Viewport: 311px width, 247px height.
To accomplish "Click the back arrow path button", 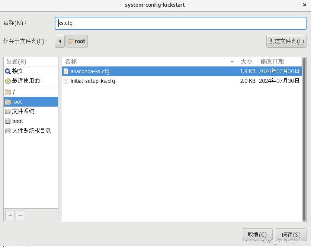I will click(x=60, y=41).
